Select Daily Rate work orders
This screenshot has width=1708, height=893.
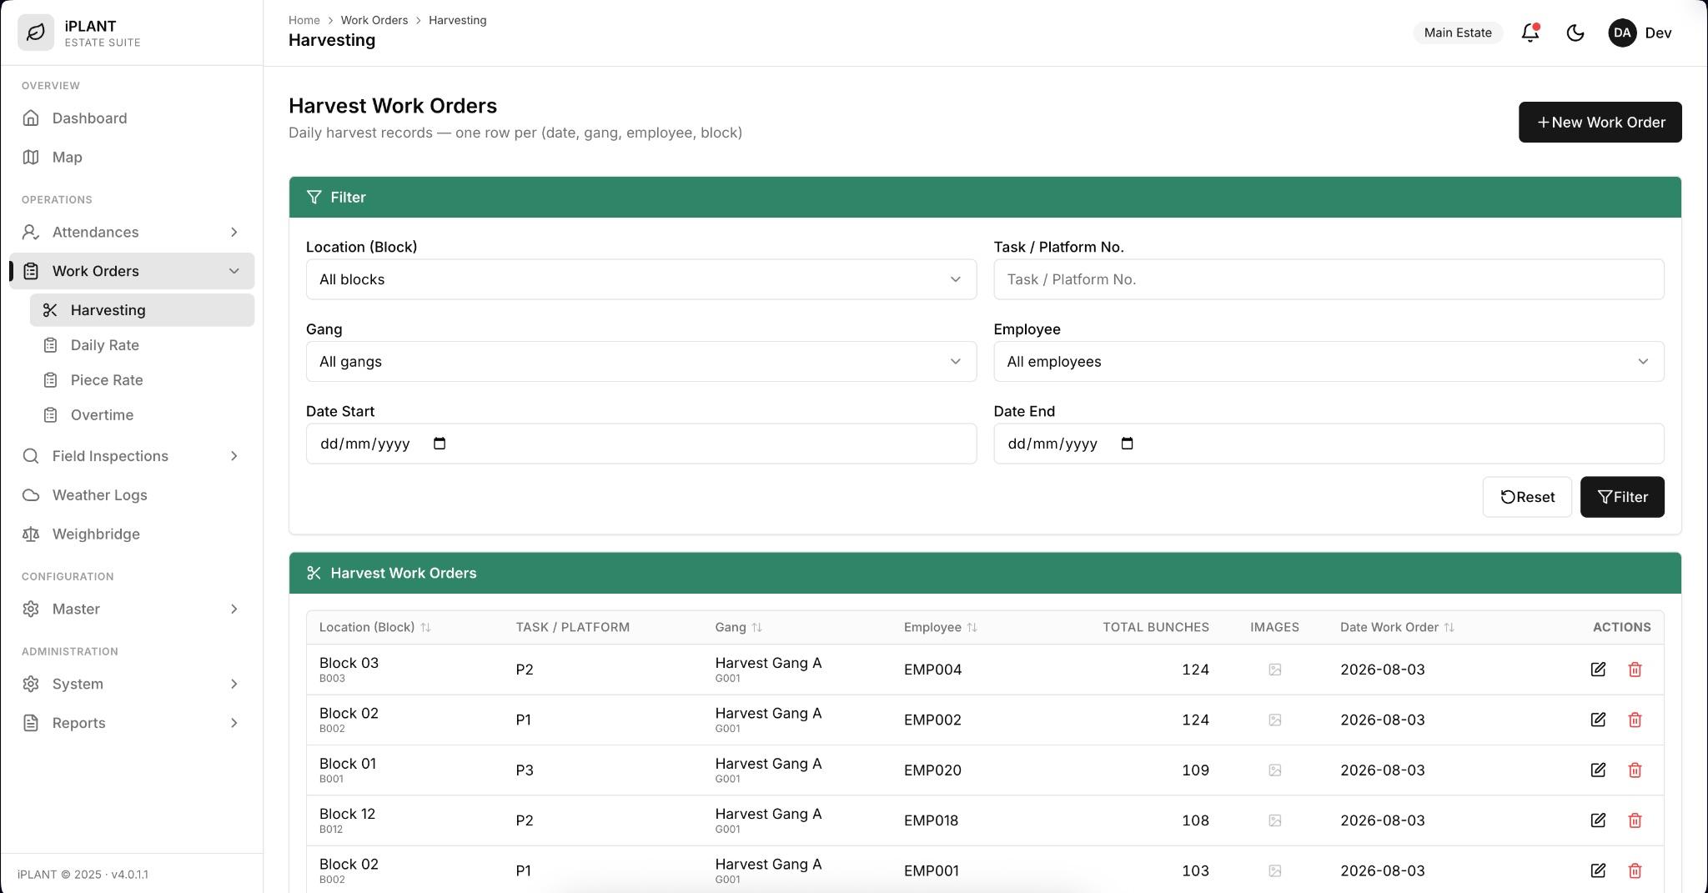pyautogui.click(x=142, y=345)
